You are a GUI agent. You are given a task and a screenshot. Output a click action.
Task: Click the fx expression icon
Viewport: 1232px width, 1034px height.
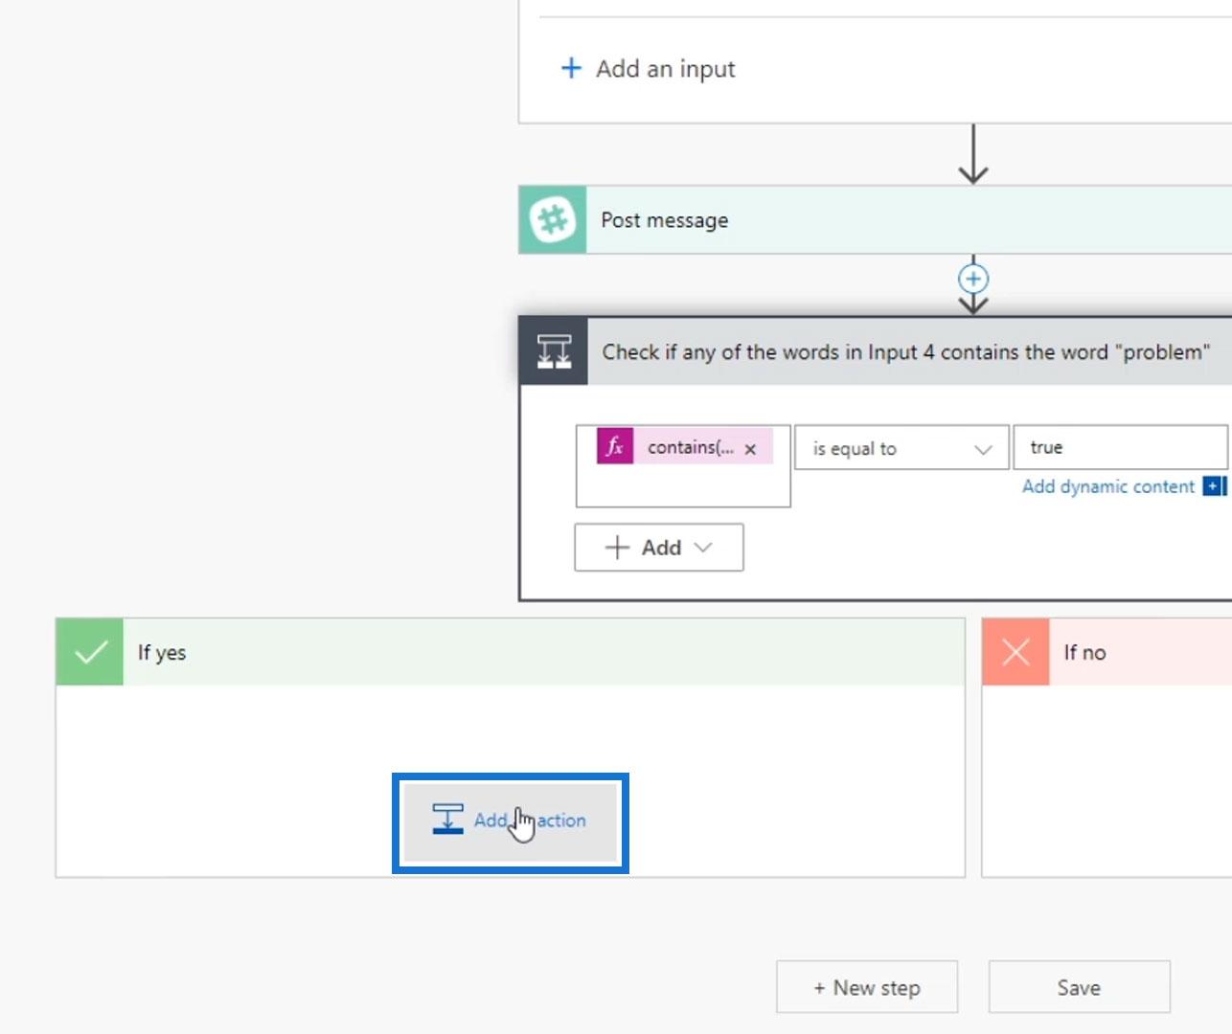coord(615,446)
